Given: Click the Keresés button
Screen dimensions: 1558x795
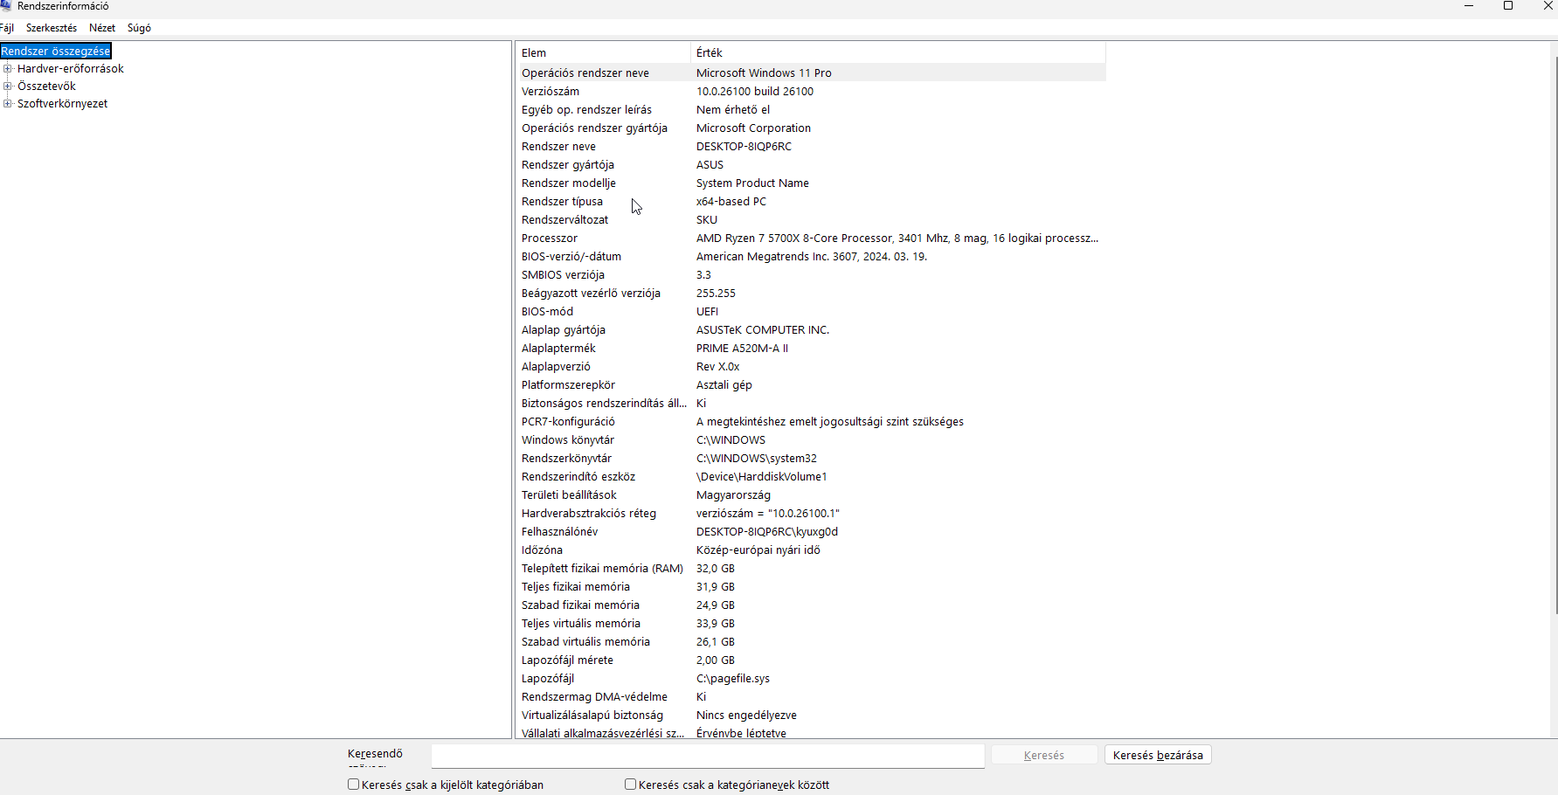Looking at the screenshot, I should click(1044, 756).
